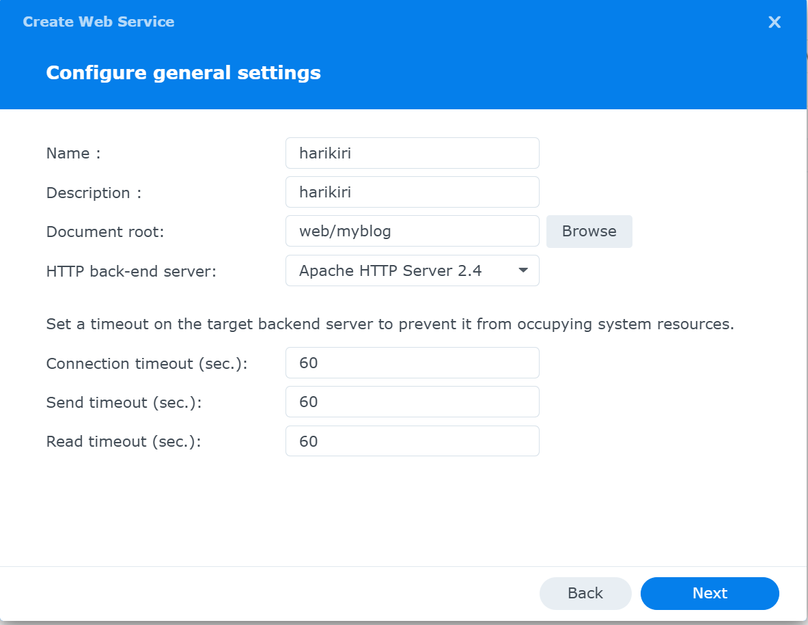Close the Create Web Service dialog
The image size is (808, 625).
[x=774, y=22]
